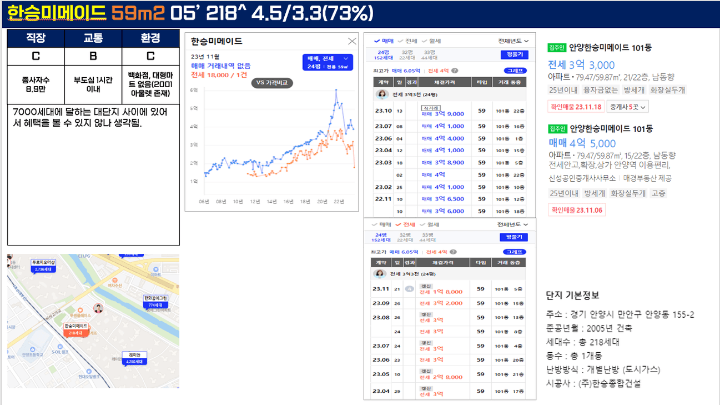Click the slide title 한승미메이드 59m2

click(85, 14)
